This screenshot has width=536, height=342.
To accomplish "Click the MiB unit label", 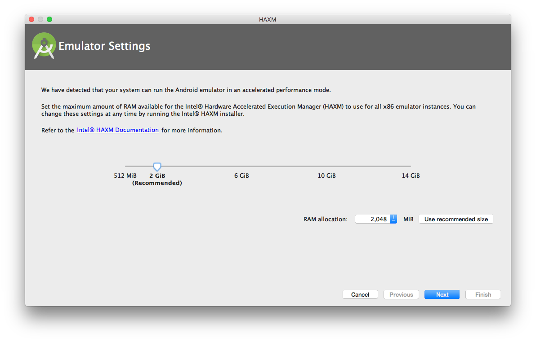I will pyautogui.click(x=408, y=219).
